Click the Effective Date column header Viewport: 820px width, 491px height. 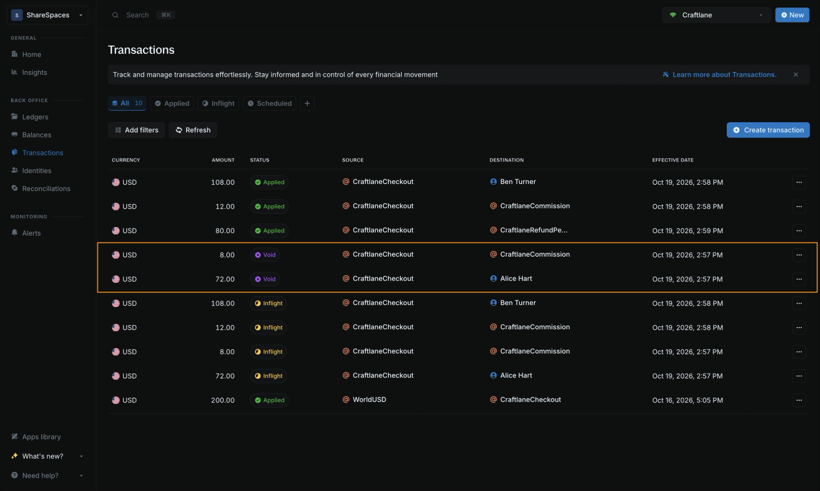[x=673, y=160]
